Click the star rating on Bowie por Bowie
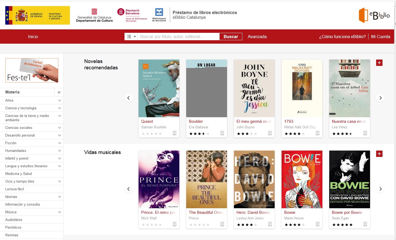This screenshot has width=396, height=240. (x=342, y=225)
